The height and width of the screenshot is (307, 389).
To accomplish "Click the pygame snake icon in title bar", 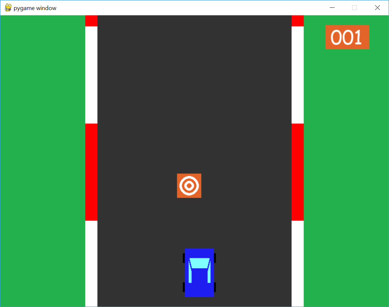I will [8, 8].
